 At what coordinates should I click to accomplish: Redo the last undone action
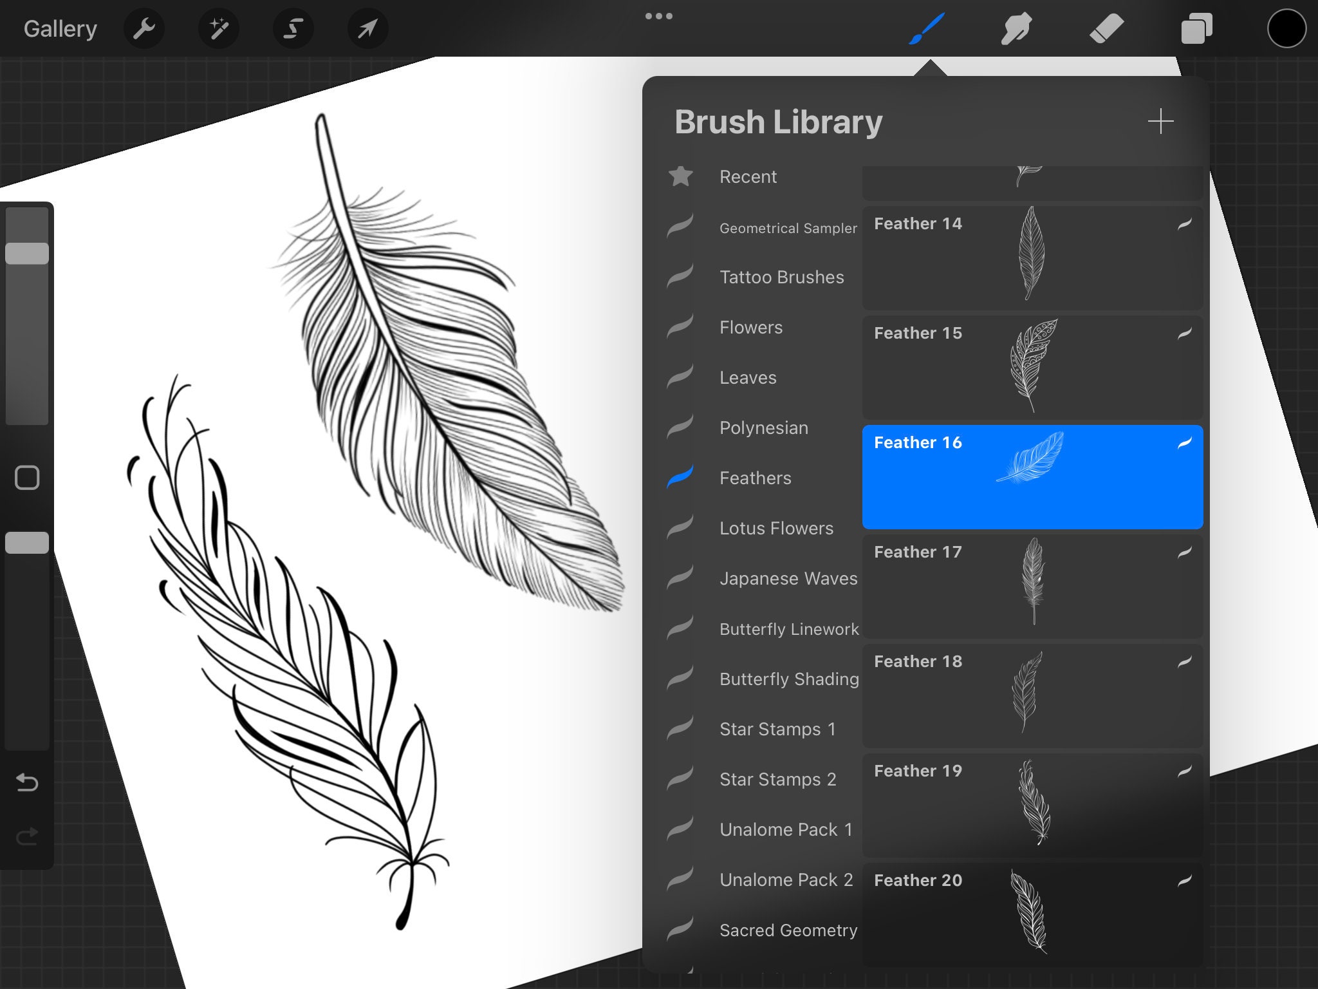point(27,836)
